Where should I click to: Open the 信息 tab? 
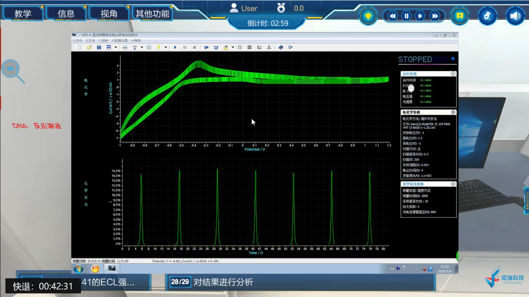tap(66, 14)
